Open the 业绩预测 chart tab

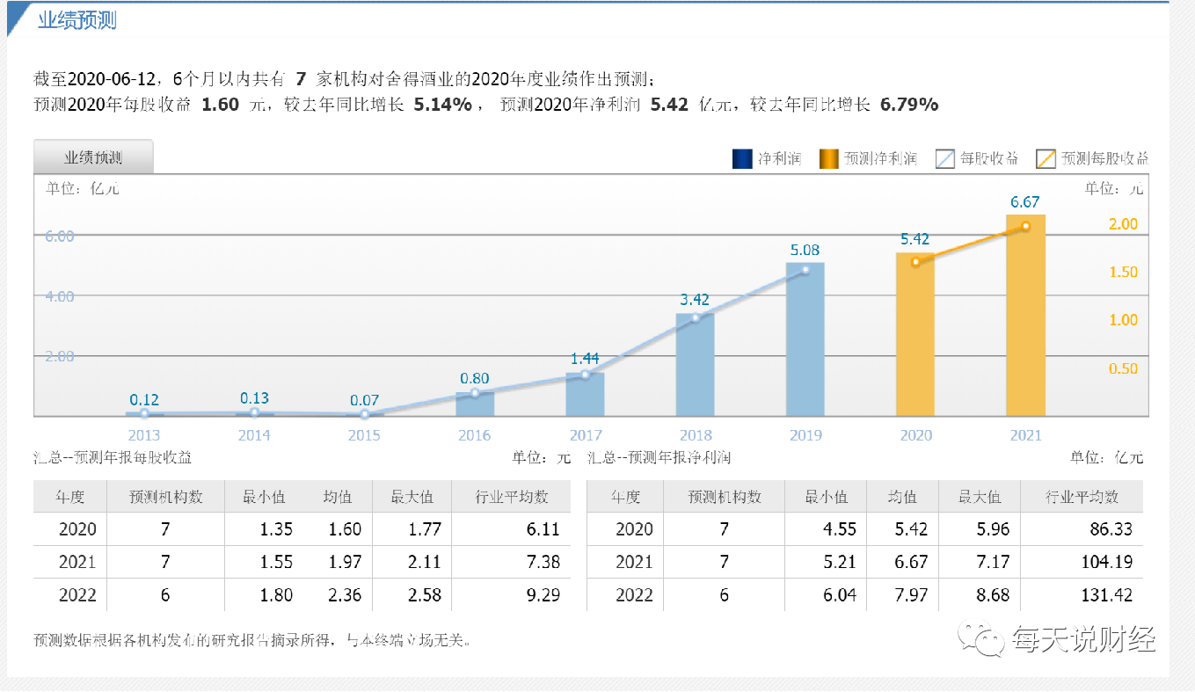[x=93, y=157]
